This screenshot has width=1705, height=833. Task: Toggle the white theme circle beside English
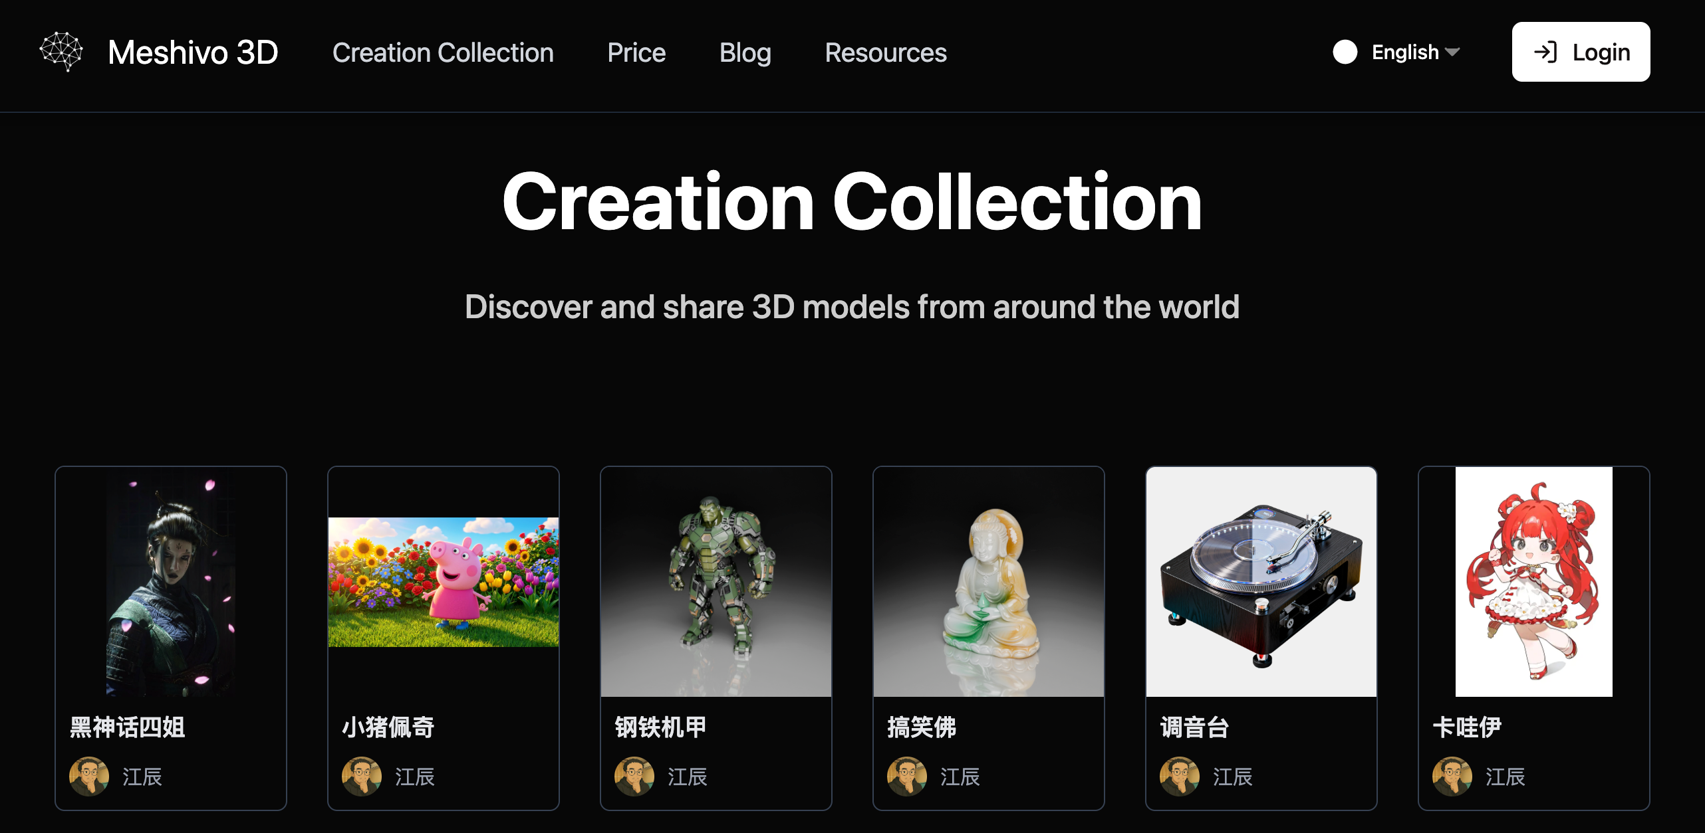(1345, 52)
